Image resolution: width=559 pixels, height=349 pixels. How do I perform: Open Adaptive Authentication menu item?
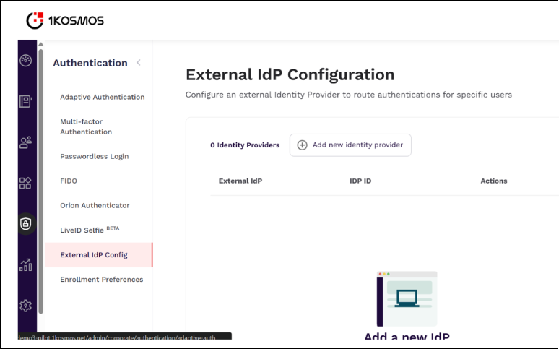click(102, 97)
